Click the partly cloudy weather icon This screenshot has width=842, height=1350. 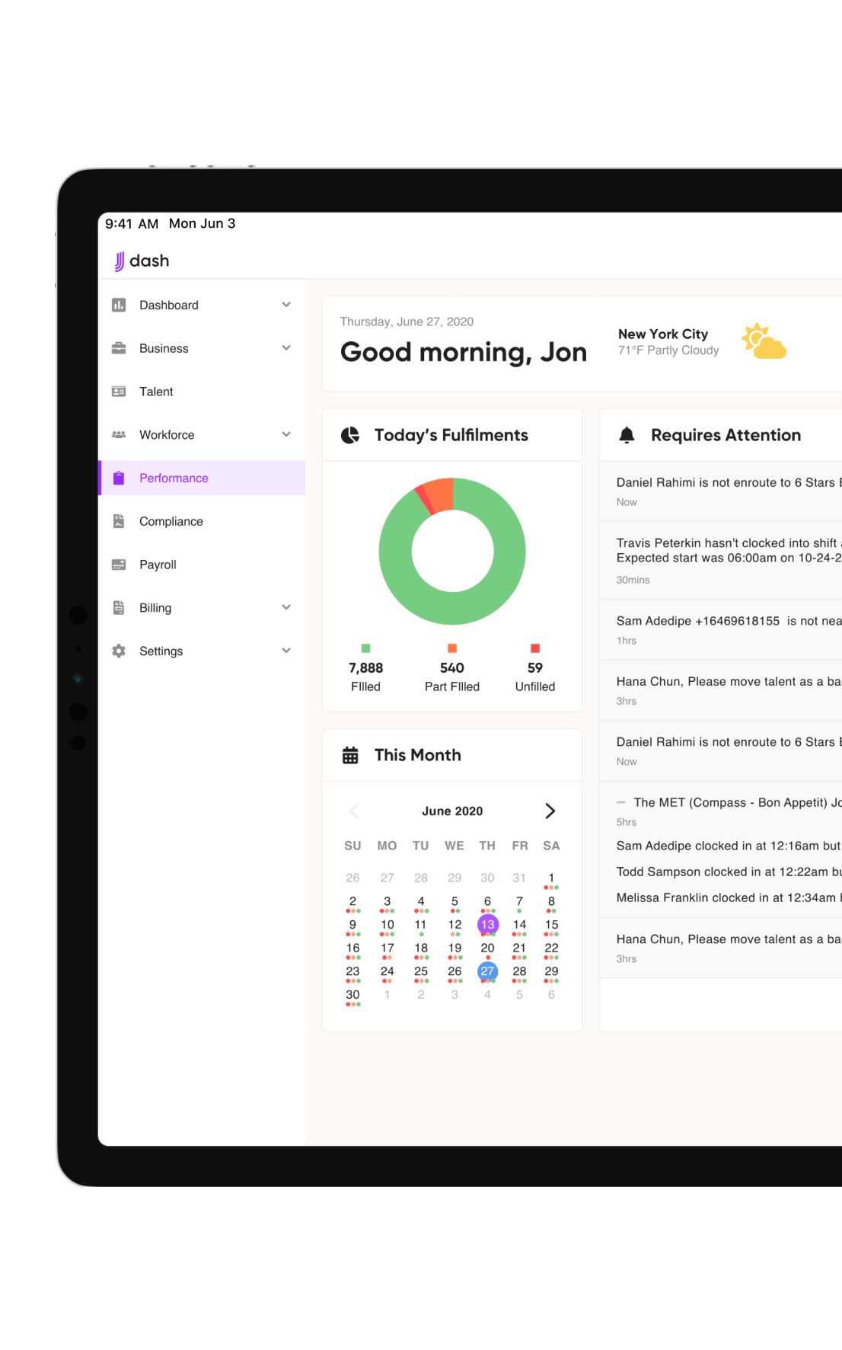(x=764, y=341)
